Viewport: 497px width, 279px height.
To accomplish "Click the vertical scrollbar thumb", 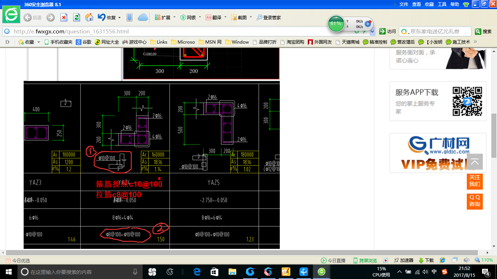I will (494, 136).
